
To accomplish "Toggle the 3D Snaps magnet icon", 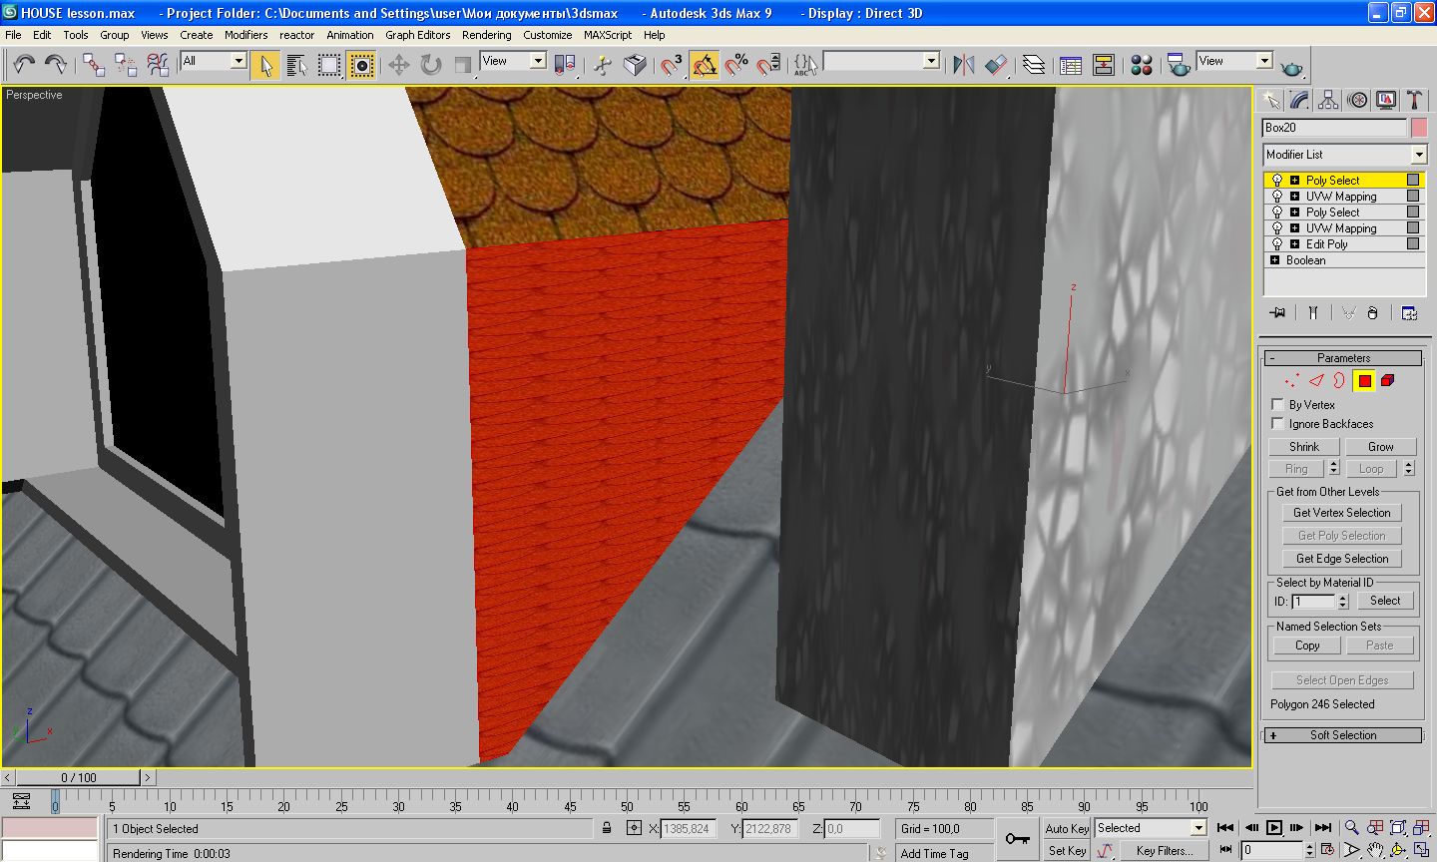I will point(673,65).
